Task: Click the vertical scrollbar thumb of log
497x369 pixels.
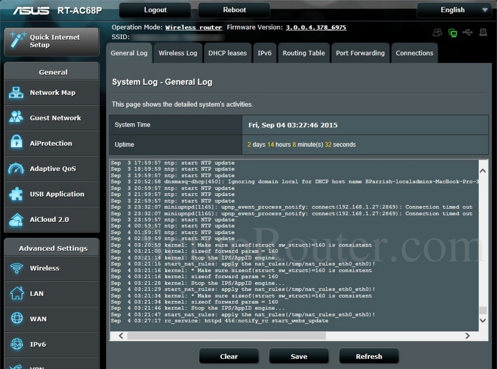Action: coord(483,310)
